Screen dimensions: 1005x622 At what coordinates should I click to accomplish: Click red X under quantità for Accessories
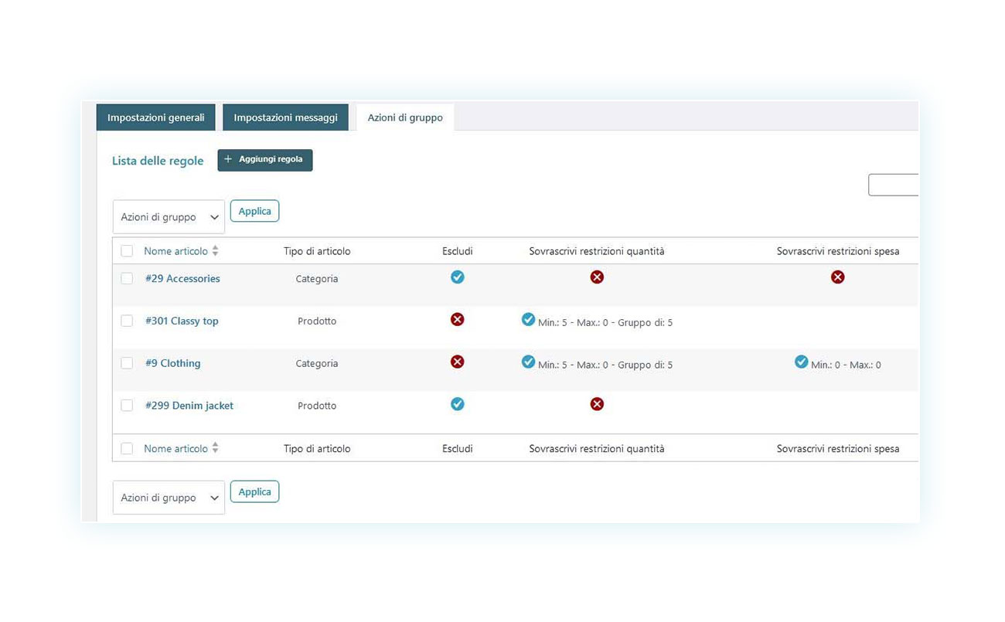point(597,277)
